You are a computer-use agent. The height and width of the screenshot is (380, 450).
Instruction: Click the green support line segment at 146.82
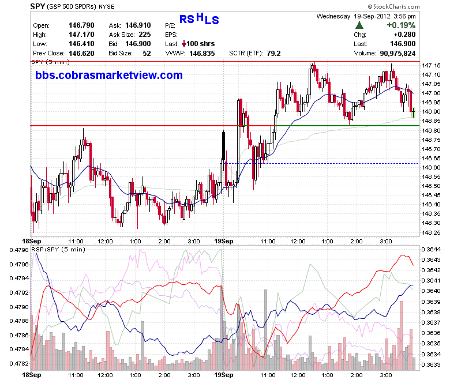[347, 126]
